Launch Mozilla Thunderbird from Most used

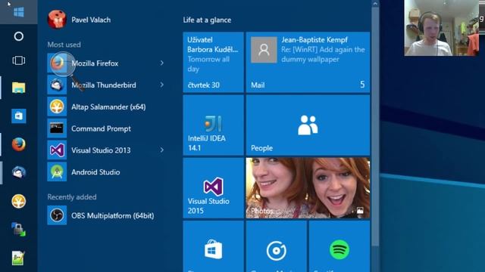tap(106, 85)
